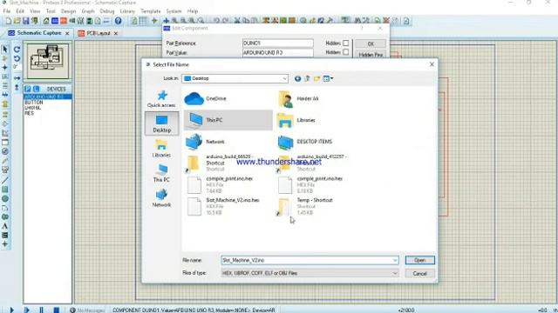This screenshot has width=558, height=313.
Task: Toggle Hidden checkbox beside Part Reference
Action: click(x=345, y=43)
